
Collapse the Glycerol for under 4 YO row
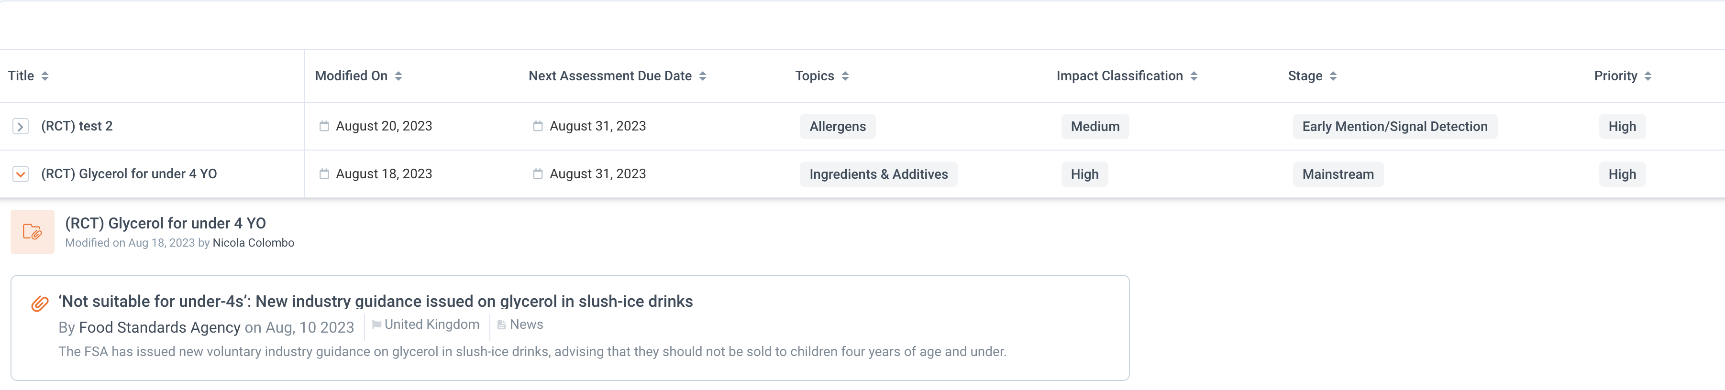21,174
